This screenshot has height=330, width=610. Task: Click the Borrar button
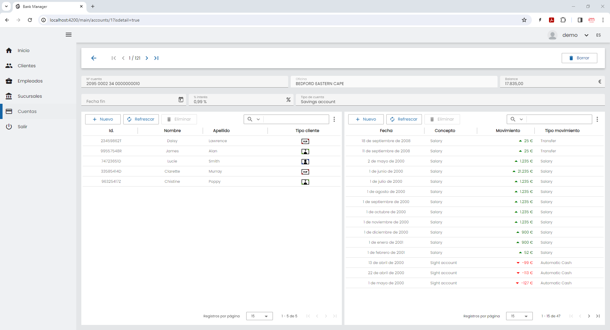pyautogui.click(x=579, y=58)
